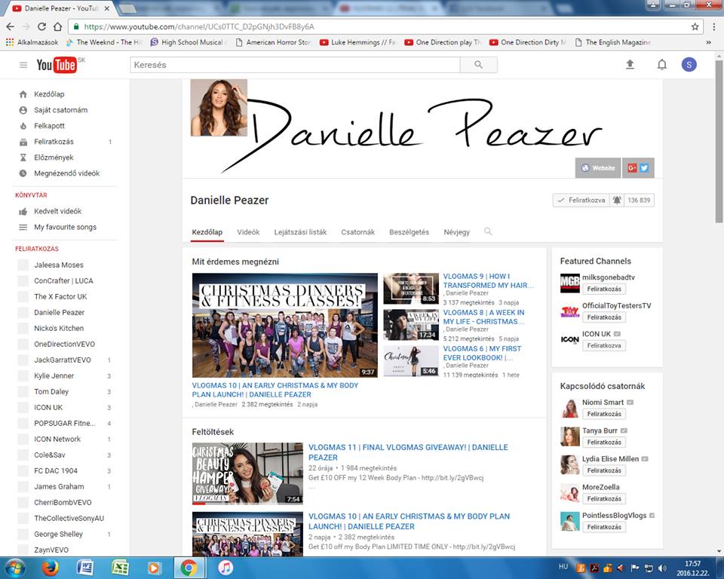Click the search magnifier button
This screenshot has height=579, width=724.
coord(478,65)
